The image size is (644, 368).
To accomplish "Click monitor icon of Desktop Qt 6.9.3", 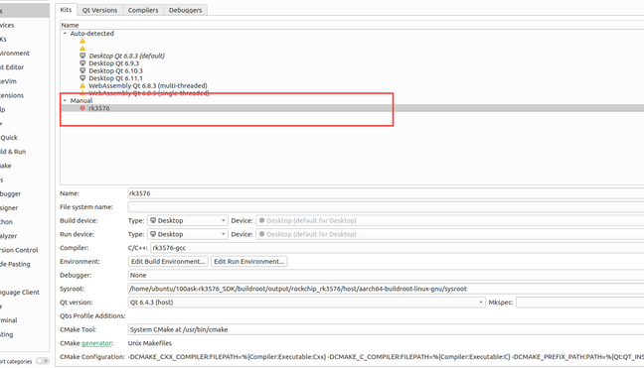I will [82, 63].
